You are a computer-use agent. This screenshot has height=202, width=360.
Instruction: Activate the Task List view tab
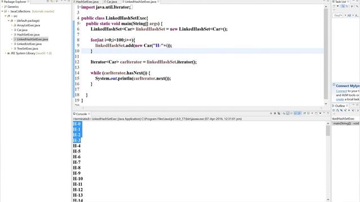[x=341, y=2]
